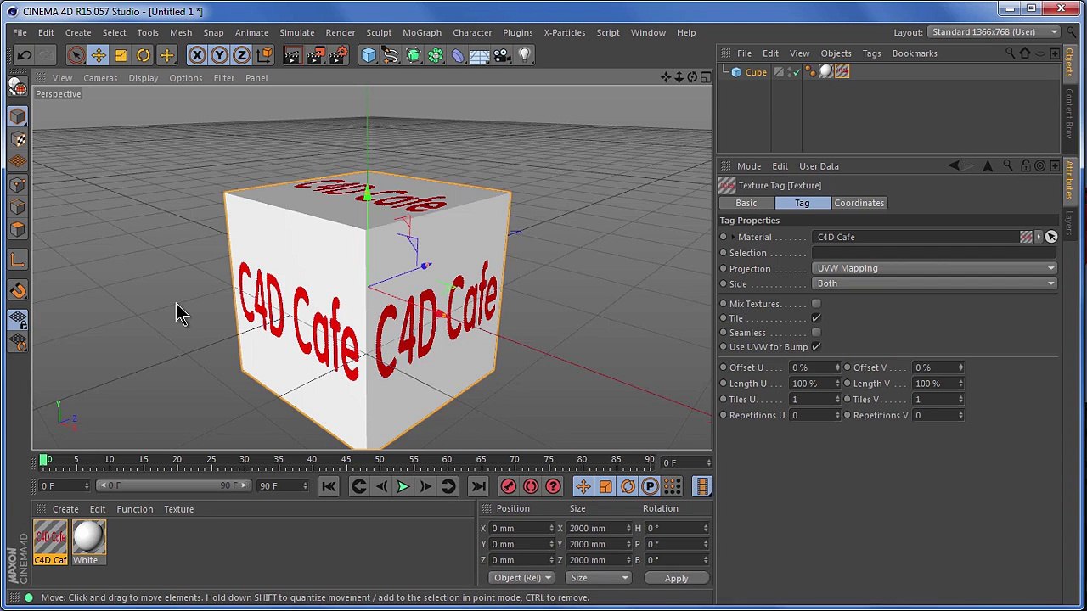This screenshot has height=611, width=1087.
Task: Add a Camera object
Action: 502,55
